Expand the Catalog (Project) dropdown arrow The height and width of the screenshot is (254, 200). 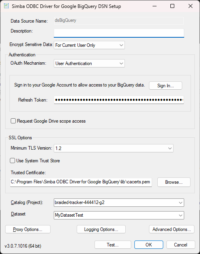(181, 202)
